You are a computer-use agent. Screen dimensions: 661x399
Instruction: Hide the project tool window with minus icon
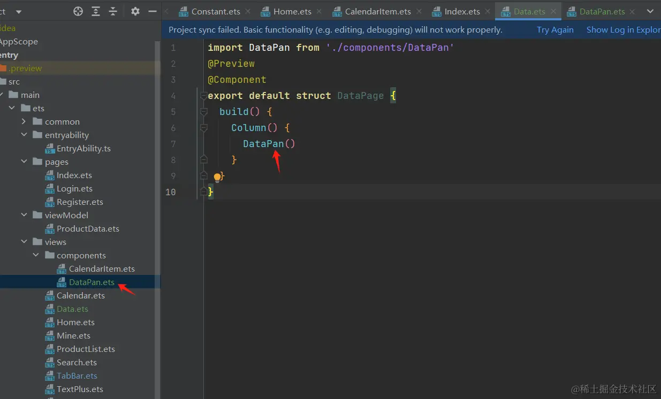point(153,11)
